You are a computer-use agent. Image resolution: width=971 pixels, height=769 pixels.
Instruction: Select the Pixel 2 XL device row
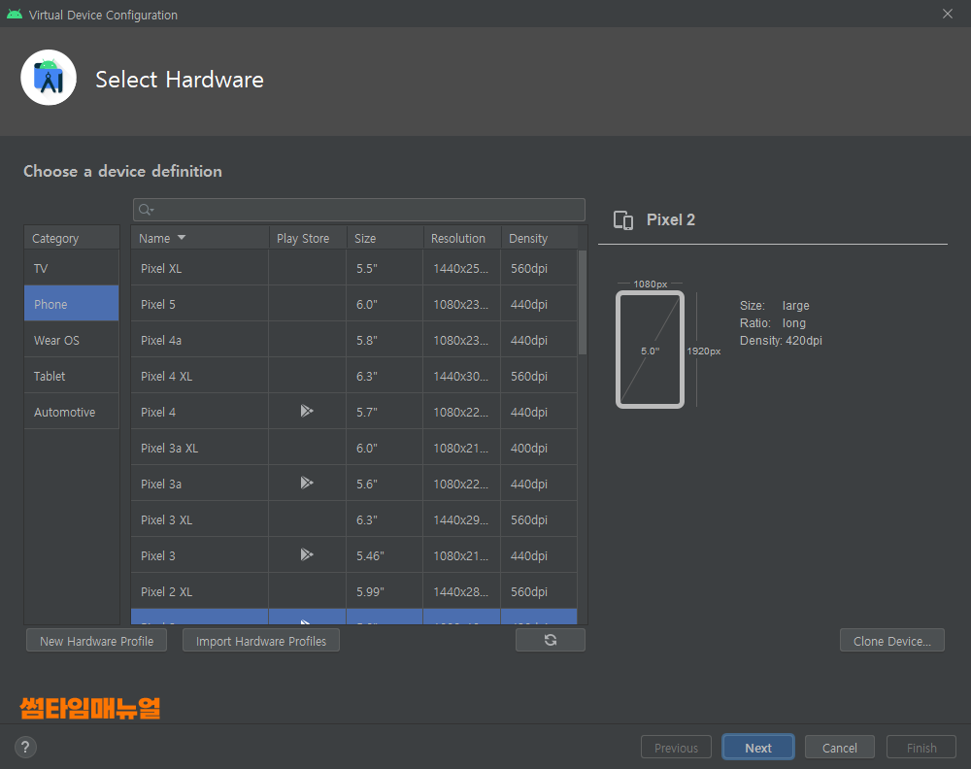(354, 591)
